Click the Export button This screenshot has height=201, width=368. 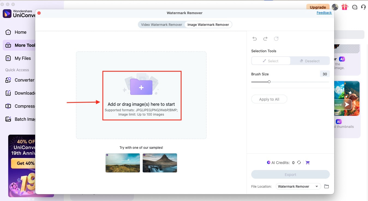(x=290, y=175)
